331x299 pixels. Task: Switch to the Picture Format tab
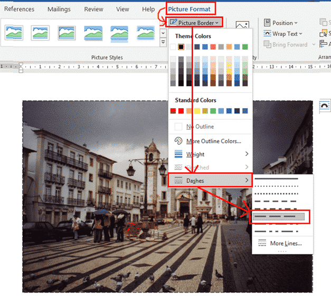click(x=189, y=9)
